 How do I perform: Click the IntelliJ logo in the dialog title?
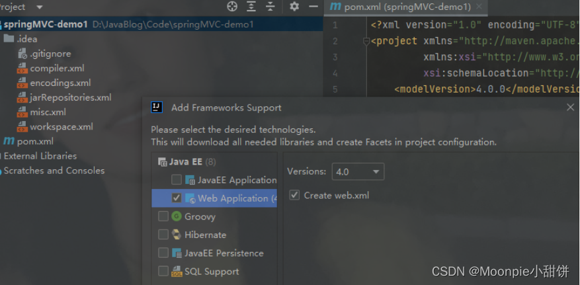157,107
